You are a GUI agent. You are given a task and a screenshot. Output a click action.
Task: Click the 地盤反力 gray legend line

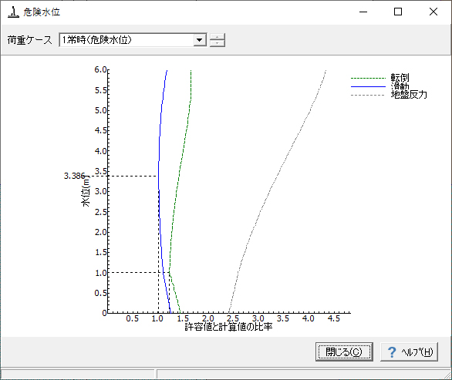pyautogui.click(x=368, y=95)
